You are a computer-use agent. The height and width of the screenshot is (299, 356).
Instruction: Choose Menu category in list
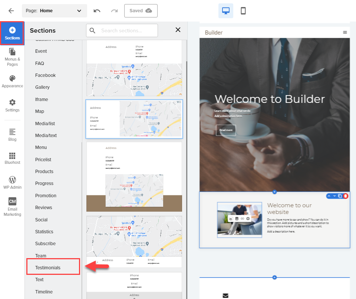[x=41, y=147]
